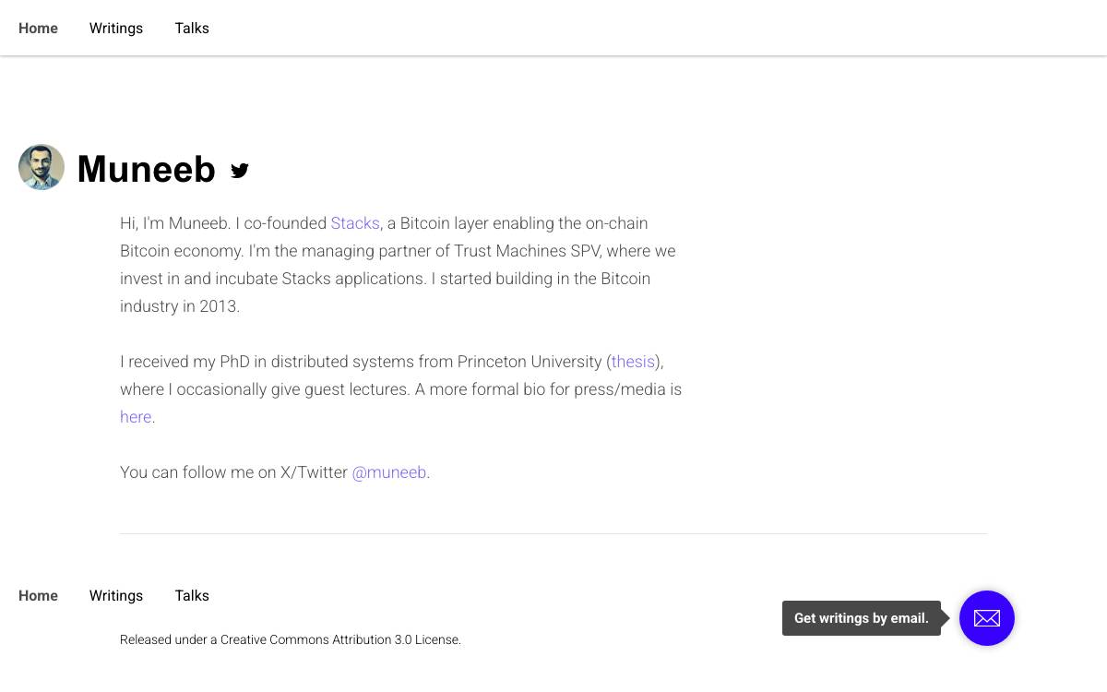Click the "Get writings by email." label
This screenshot has width=1107, height=692.
[862, 618]
